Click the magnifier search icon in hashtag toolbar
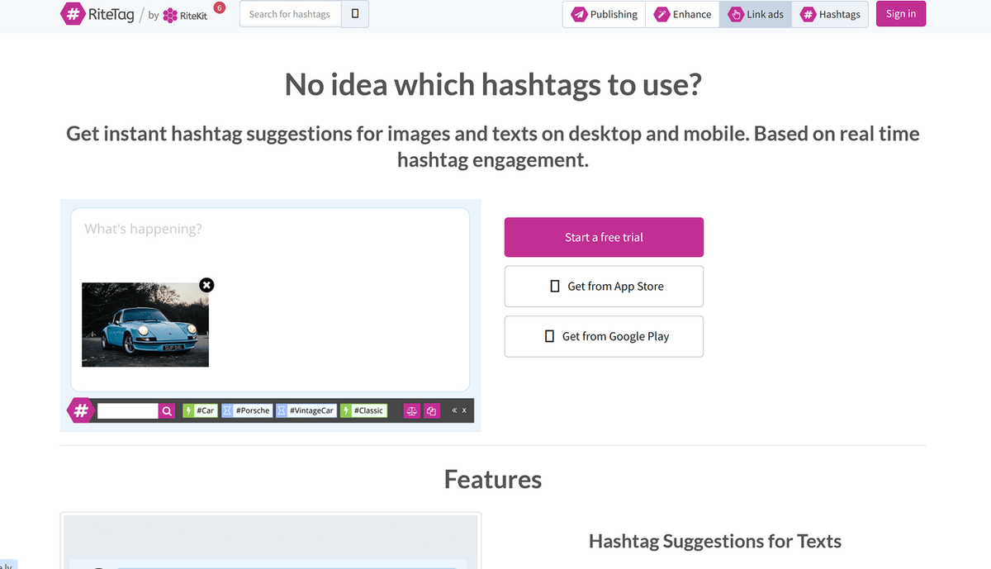The image size is (991, 569). tap(166, 410)
